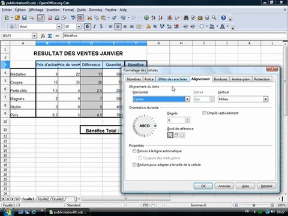The height and width of the screenshot is (216, 288).
Task: Click the Sum sigma icon
Action: tap(50, 36)
